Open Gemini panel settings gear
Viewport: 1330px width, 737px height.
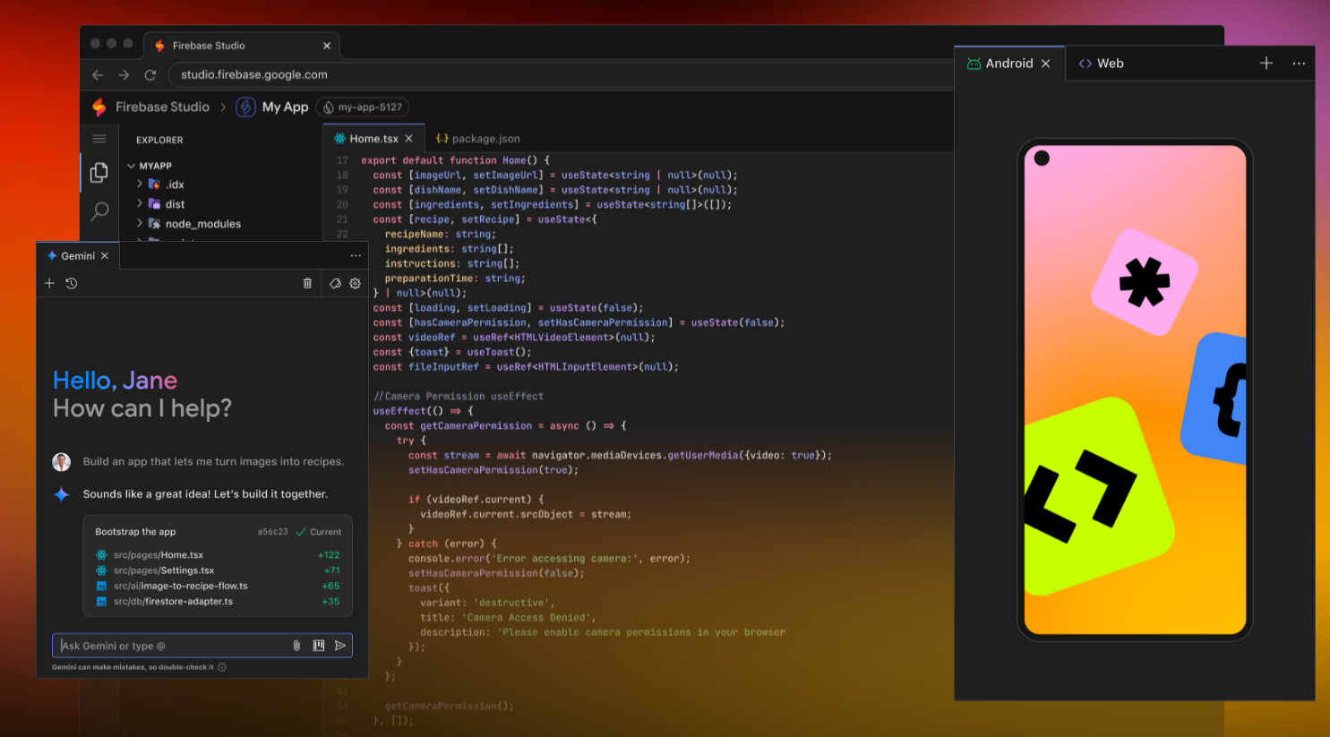click(x=355, y=283)
